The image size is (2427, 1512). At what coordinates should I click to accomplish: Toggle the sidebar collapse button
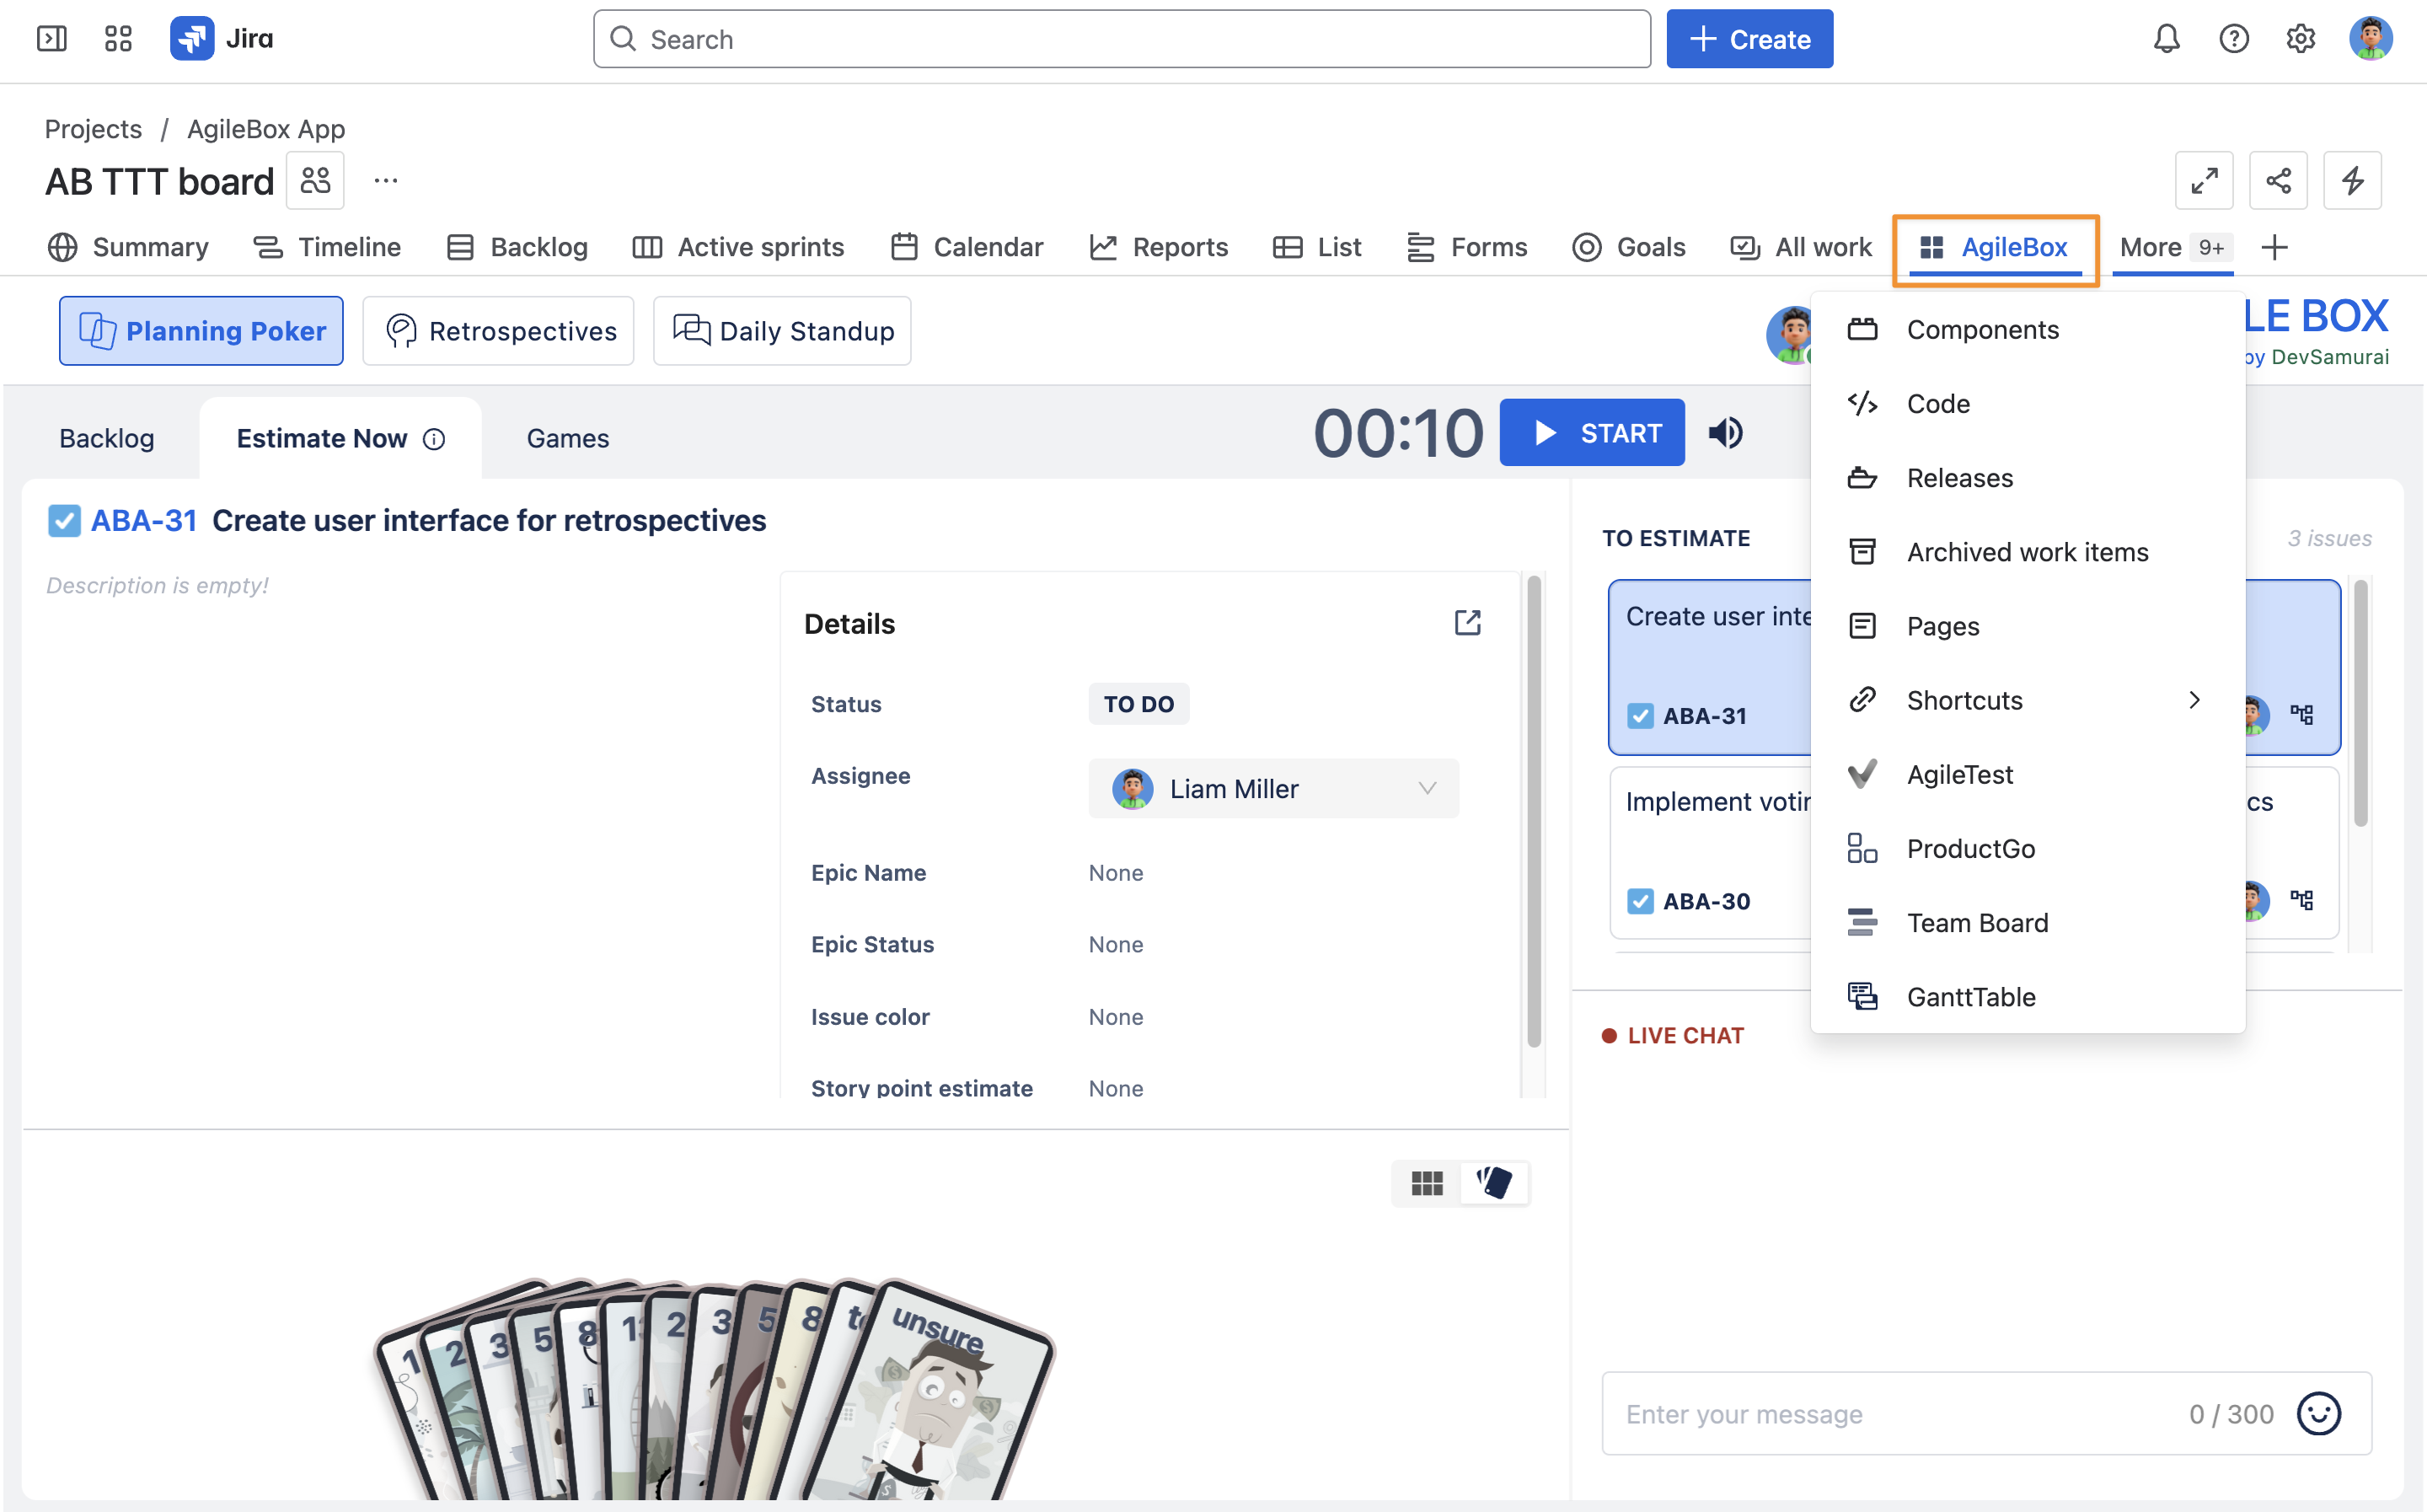[51, 39]
